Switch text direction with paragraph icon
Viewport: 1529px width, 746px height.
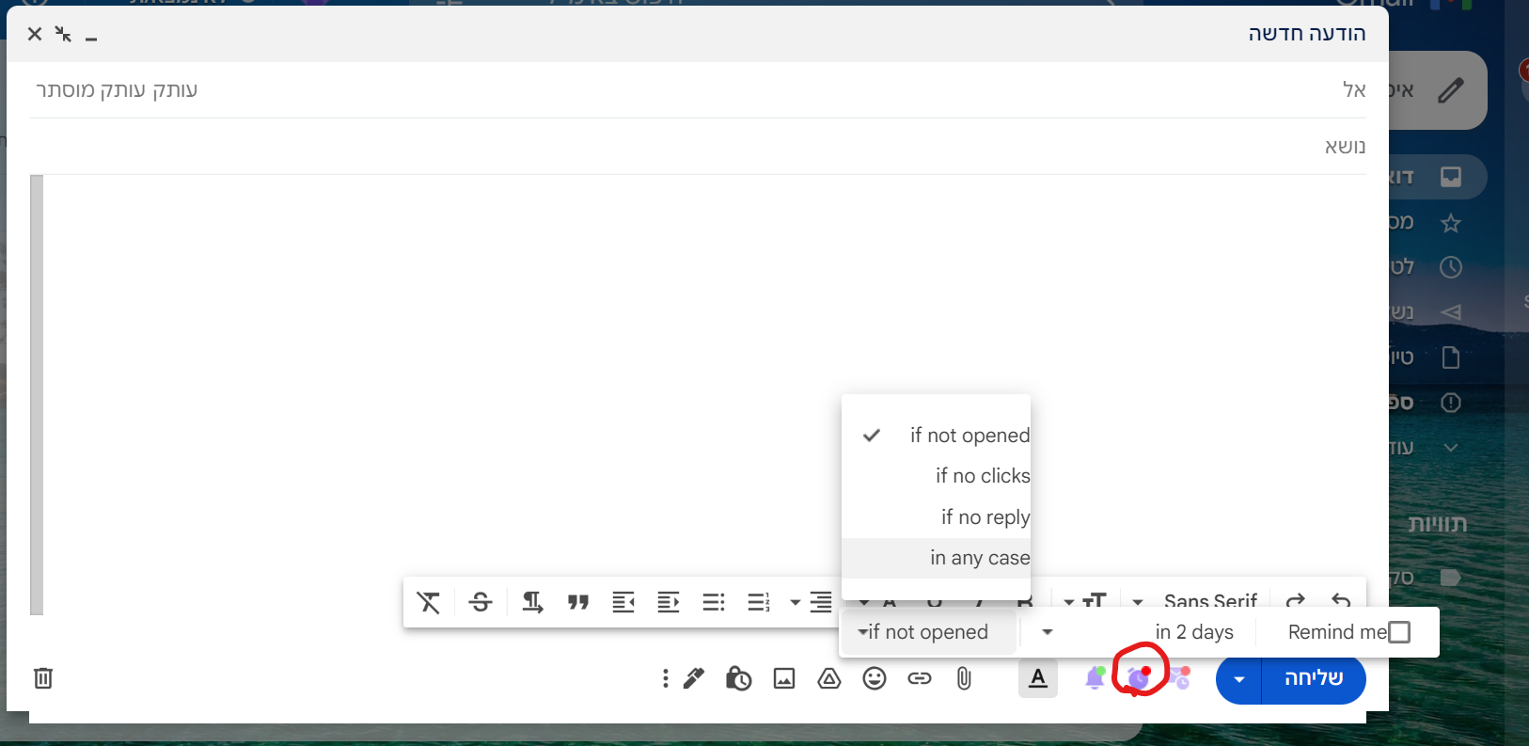[532, 602]
